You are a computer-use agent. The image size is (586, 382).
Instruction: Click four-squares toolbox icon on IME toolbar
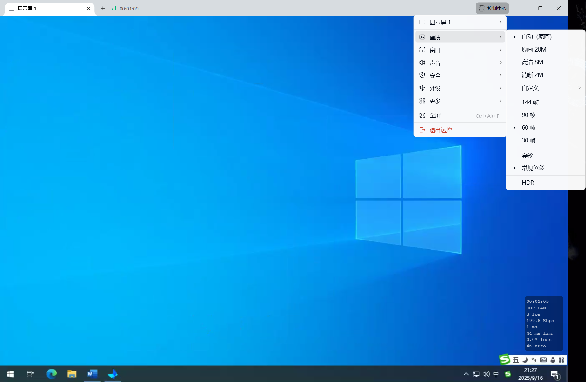tap(562, 360)
